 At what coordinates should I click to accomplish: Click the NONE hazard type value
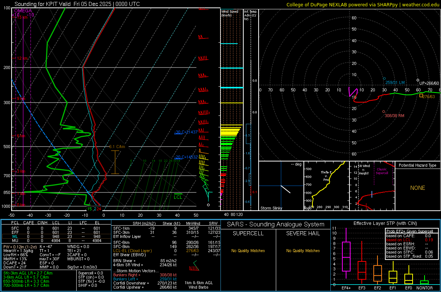418,188
